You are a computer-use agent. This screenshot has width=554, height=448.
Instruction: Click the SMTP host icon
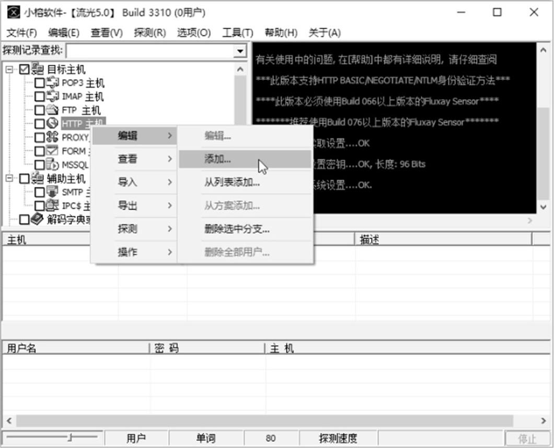pos(53,192)
